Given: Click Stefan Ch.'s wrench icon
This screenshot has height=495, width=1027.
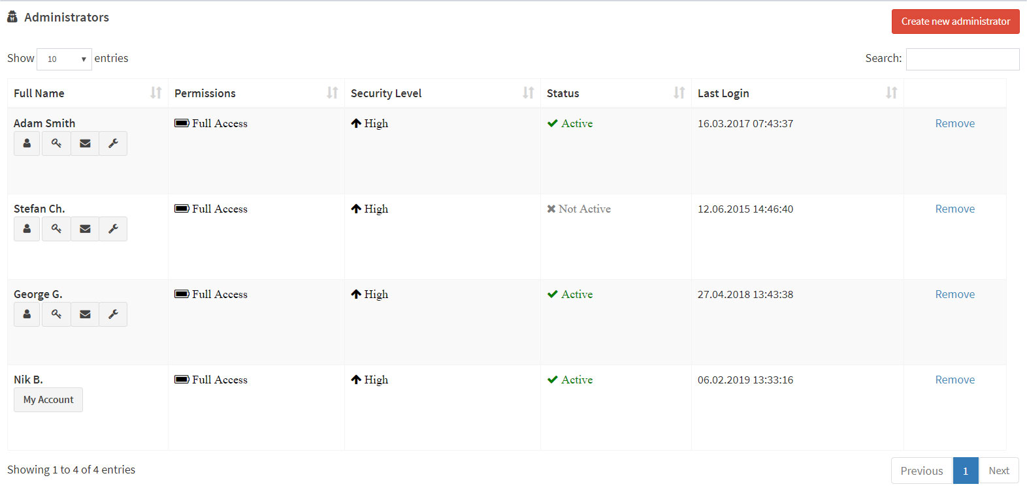Looking at the screenshot, I should (113, 229).
